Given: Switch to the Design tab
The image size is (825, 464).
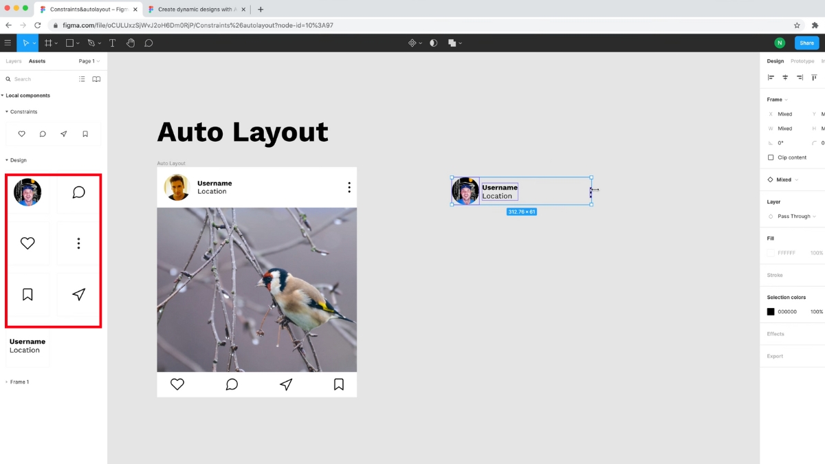Looking at the screenshot, I should point(775,61).
